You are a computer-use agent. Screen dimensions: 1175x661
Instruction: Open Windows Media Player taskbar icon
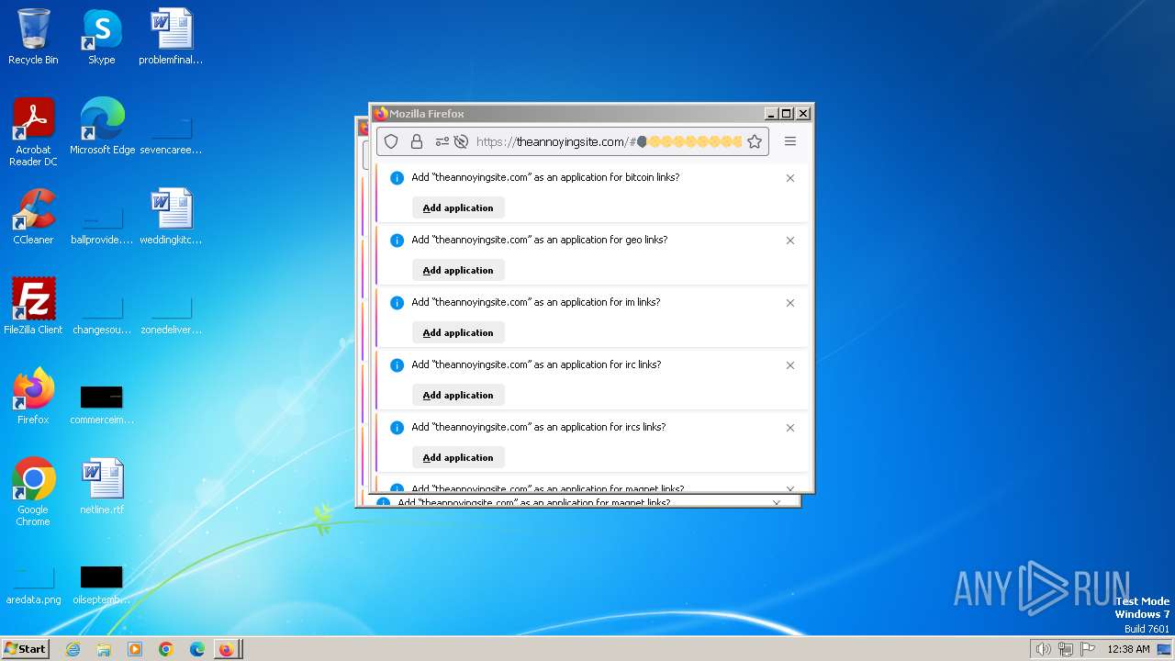135,649
